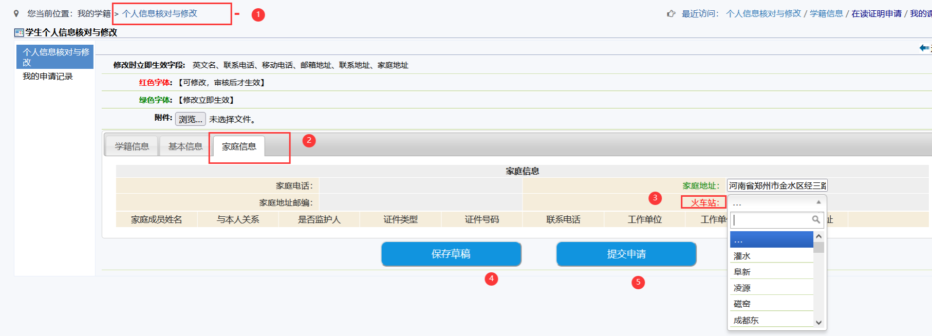Screen dimensions: 932x336
Task: Select the 家庭信息 tab
Action: 239,146
